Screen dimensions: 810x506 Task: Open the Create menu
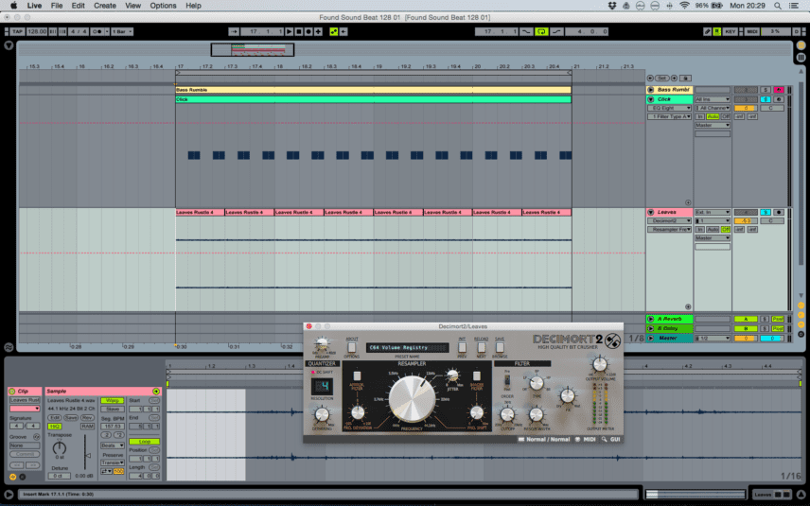pyautogui.click(x=105, y=6)
